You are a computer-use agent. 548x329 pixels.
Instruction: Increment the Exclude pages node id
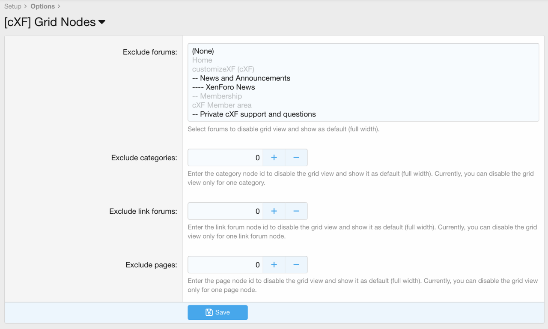click(x=274, y=265)
